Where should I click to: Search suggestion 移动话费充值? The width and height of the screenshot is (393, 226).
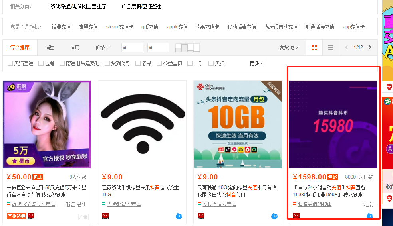pos(242,27)
